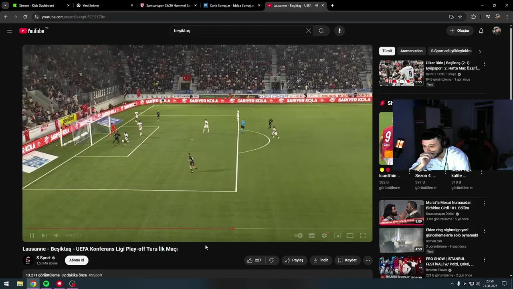Open tab search dropdown

click(x=5, y=6)
